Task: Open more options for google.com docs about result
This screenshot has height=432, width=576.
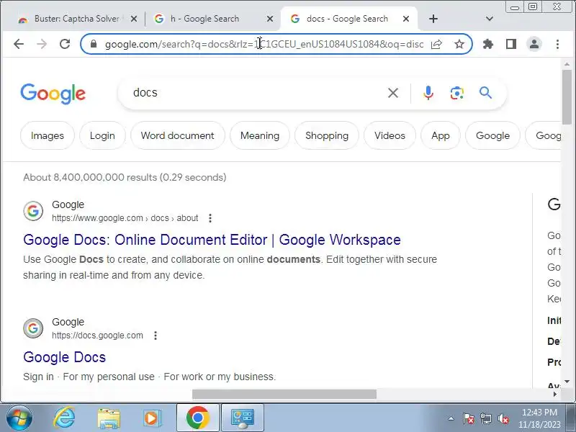Action: 210,218
